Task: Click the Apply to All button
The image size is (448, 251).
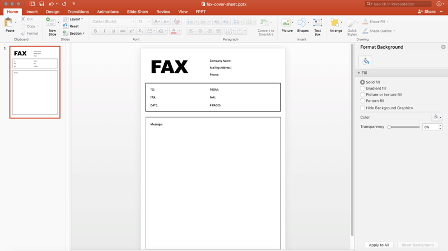Action: (379, 245)
